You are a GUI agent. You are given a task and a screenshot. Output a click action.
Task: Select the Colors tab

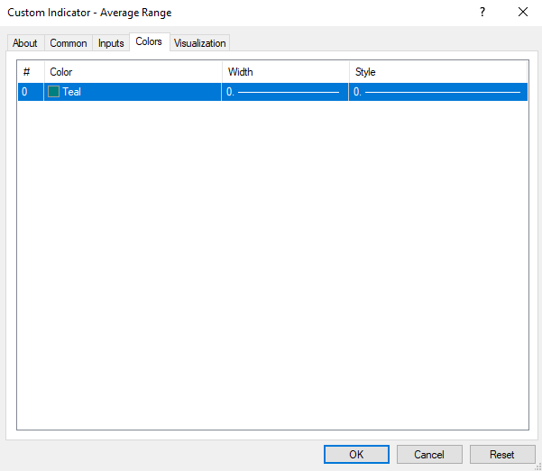pyautogui.click(x=149, y=41)
